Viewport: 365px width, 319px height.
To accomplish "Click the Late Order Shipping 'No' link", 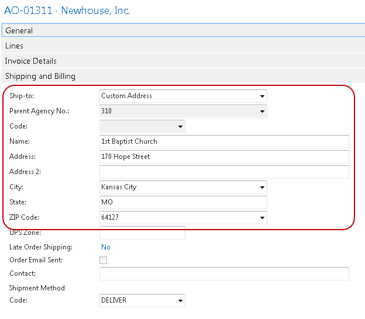I will point(105,247).
